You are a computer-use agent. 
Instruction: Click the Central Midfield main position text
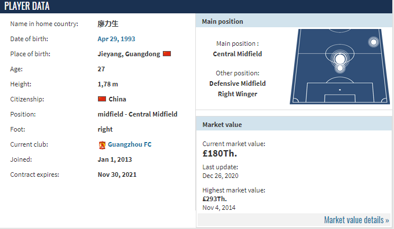tap(238, 54)
